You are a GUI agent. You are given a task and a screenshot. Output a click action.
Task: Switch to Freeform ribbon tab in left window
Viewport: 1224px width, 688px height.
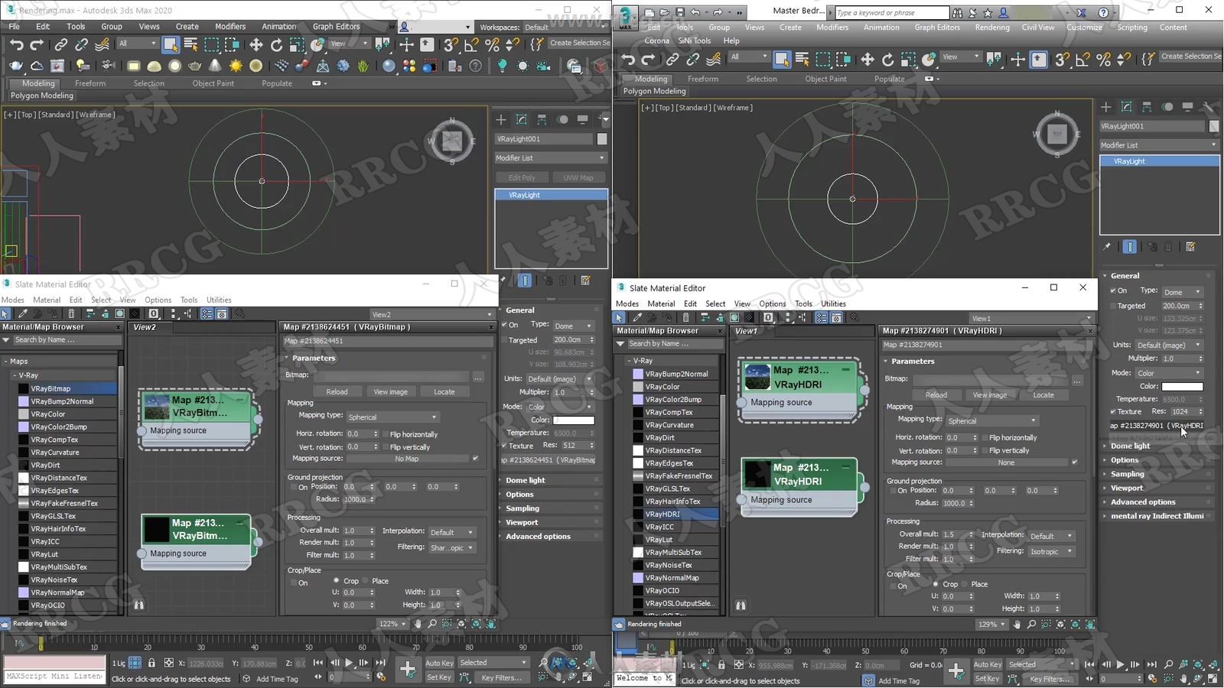click(x=90, y=83)
